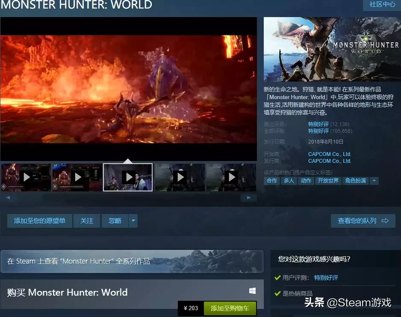Open the 社区中心 community hub button
The image size is (401, 317).
click(x=382, y=4)
